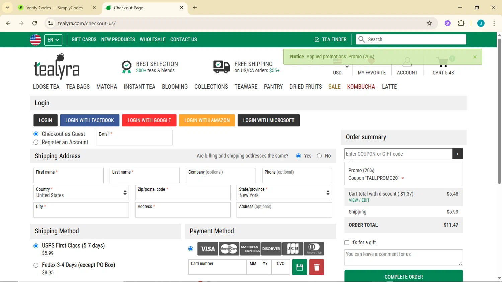Click Login with Facebook
Viewport: 502px width, 282px height.
90,120
